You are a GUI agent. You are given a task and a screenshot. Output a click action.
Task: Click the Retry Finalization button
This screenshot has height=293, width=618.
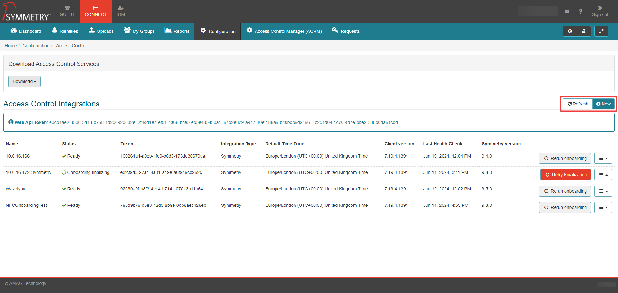click(566, 175)
